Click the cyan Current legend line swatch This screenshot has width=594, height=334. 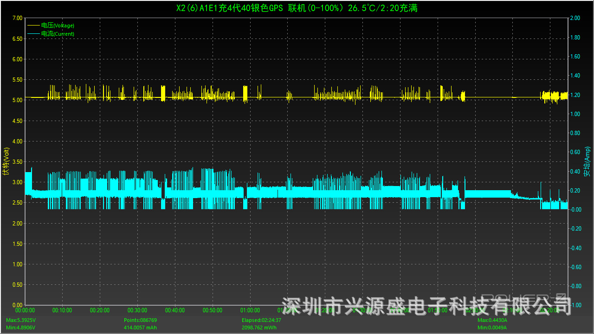coord(34,34)
